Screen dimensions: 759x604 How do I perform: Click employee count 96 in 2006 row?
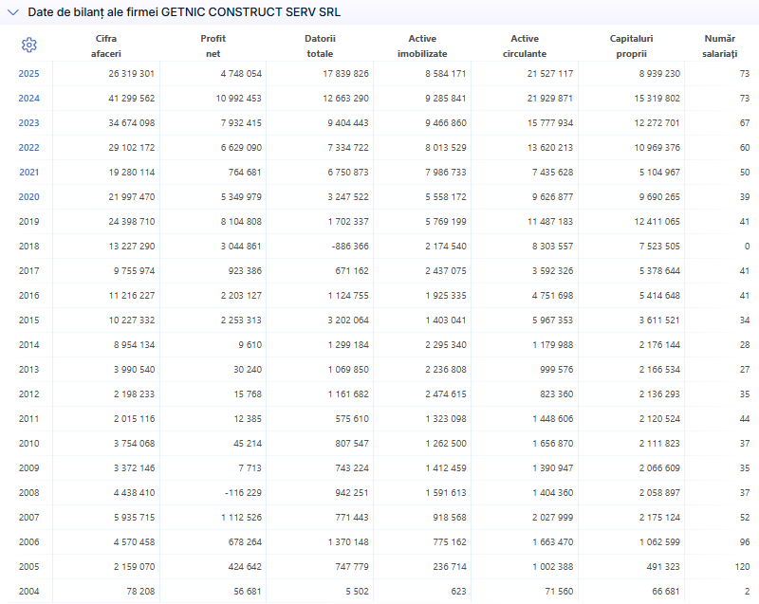click(x=745, y=542)
